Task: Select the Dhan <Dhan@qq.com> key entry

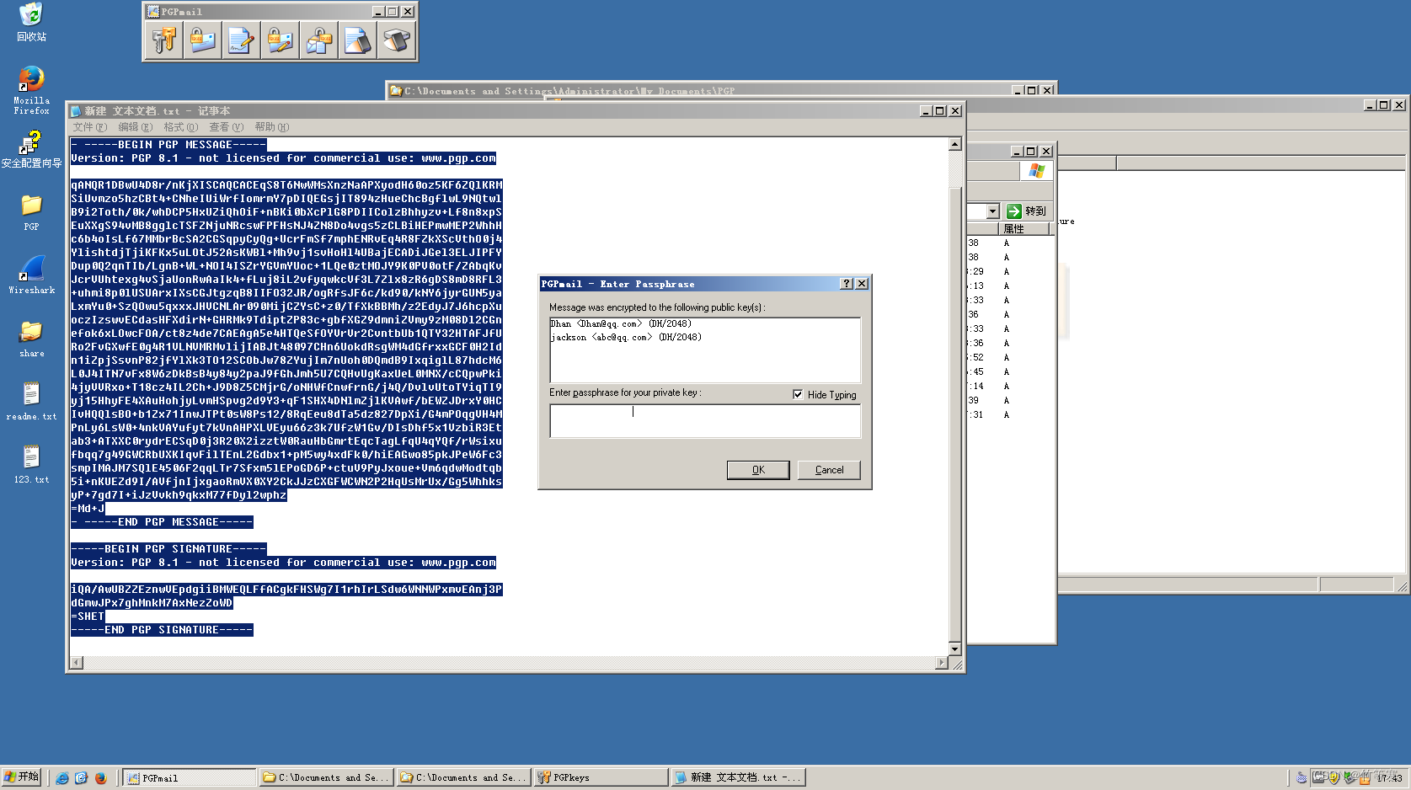Action: click(621, 324)
